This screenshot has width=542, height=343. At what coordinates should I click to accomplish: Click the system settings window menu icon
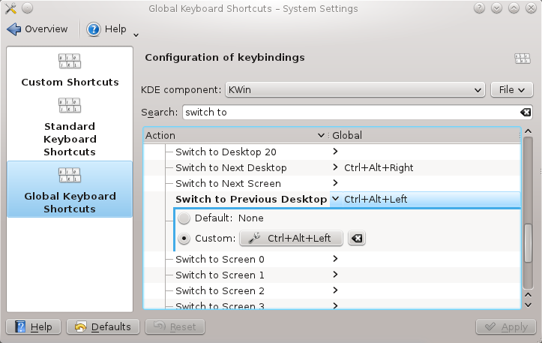[10, 8]
